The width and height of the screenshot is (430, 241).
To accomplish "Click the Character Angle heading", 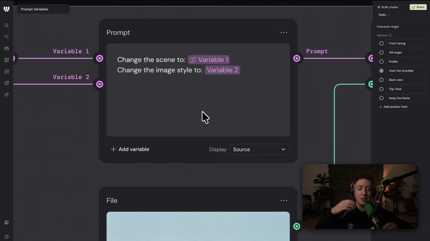I will tap(388, 27).
